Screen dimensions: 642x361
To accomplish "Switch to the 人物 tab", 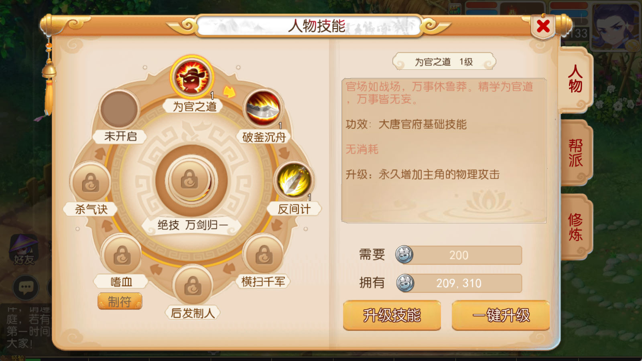I will (x=575, y=79).
